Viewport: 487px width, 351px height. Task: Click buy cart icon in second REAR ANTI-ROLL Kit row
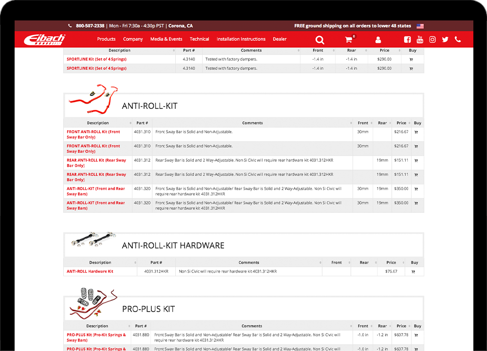pos(416,175)
